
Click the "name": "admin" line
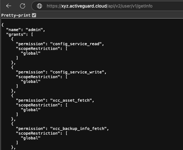26,30
